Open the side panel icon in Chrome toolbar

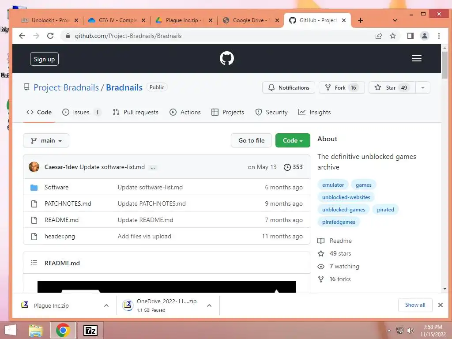coord(410,36)
